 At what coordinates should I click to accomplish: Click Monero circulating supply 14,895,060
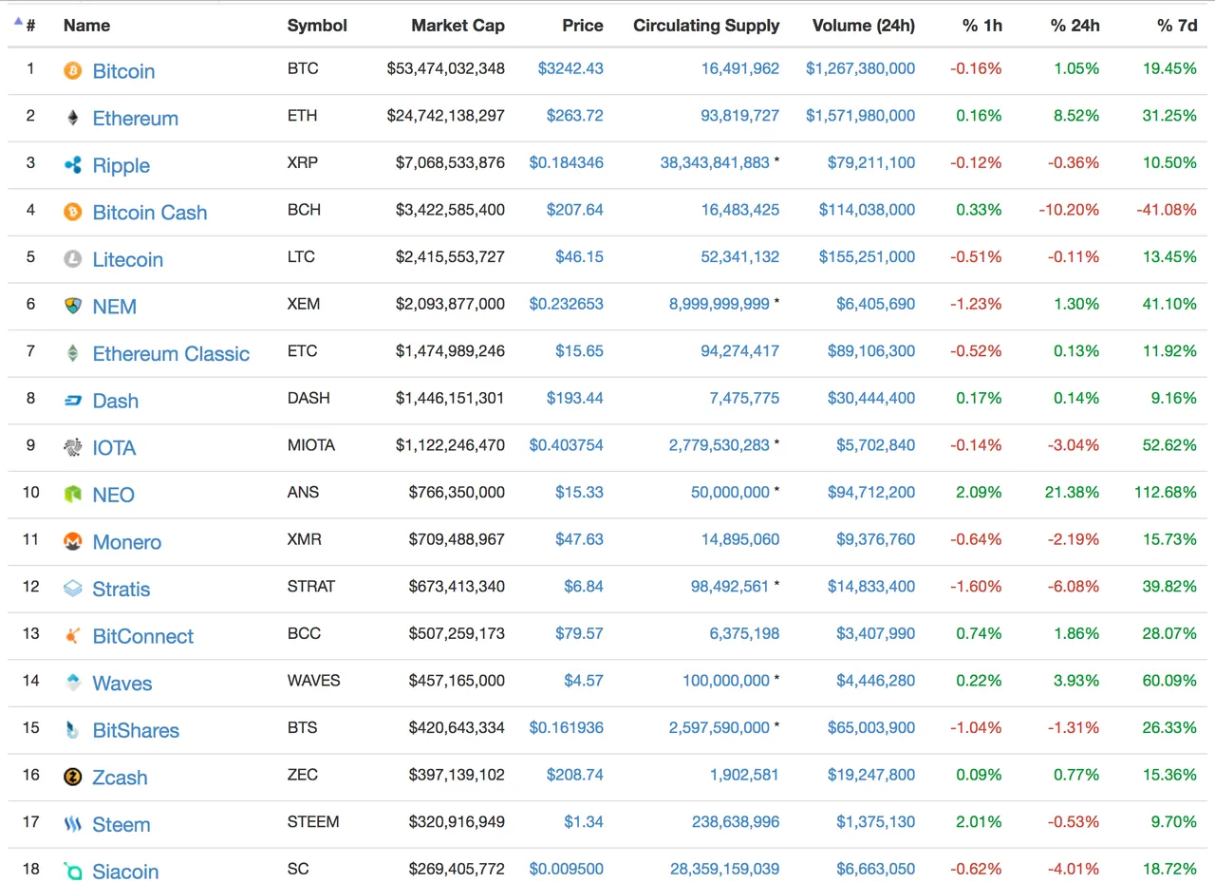740,539
